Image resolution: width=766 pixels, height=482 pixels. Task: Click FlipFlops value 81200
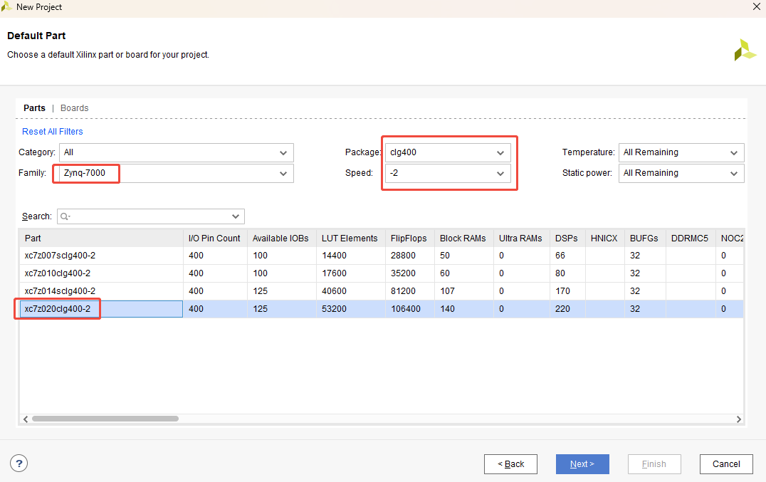[x=403, y=291]
